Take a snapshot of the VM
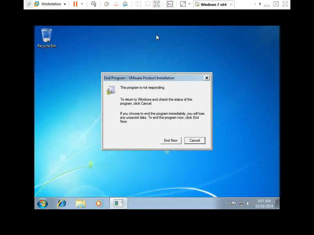This screenshot has height=235, width=314. (106, 4)
